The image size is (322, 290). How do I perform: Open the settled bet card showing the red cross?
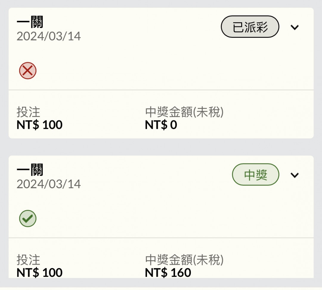click(161, 73)
